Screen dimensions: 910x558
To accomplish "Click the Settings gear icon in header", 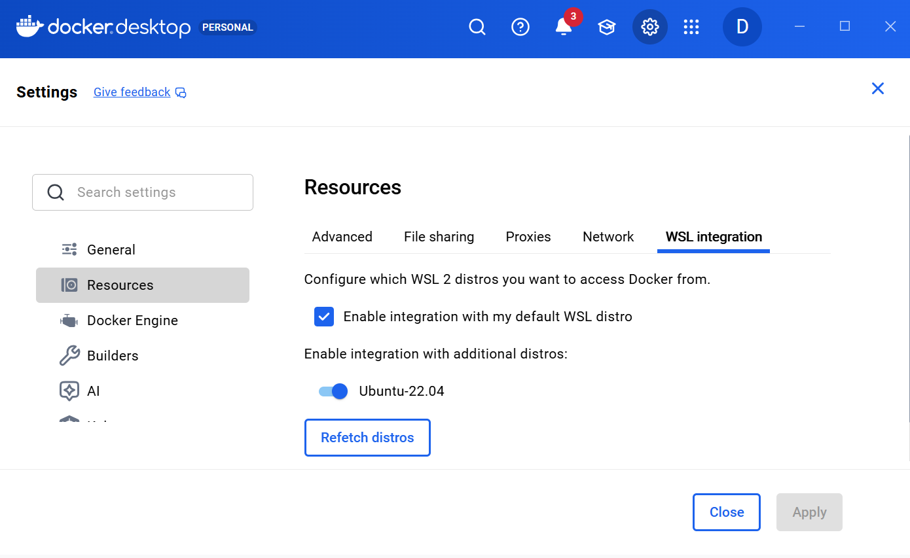I will pyautogui.click(x=649, y=27).
